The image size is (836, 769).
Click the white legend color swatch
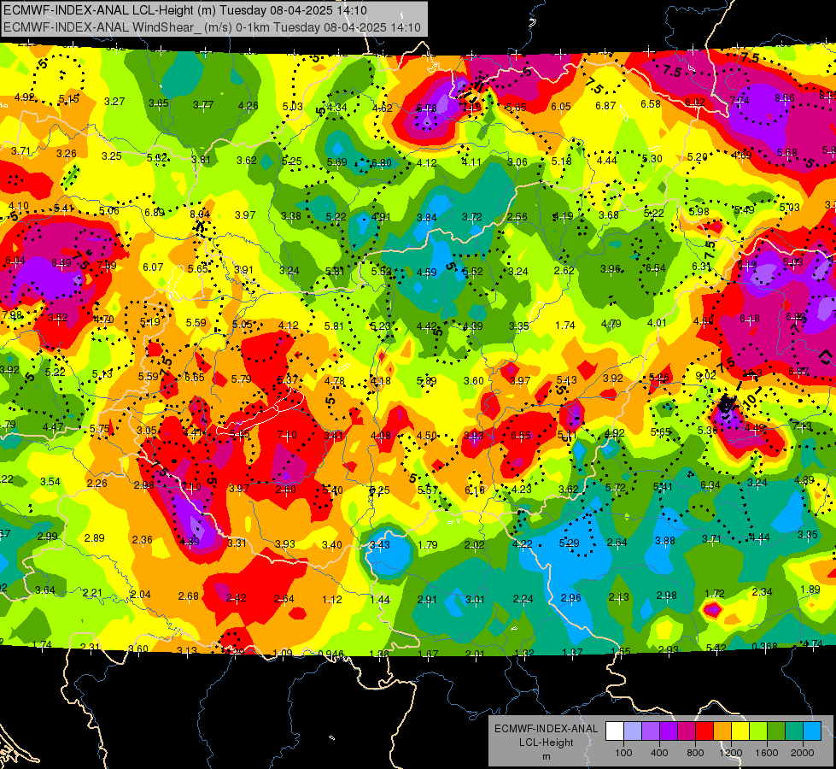615,731
